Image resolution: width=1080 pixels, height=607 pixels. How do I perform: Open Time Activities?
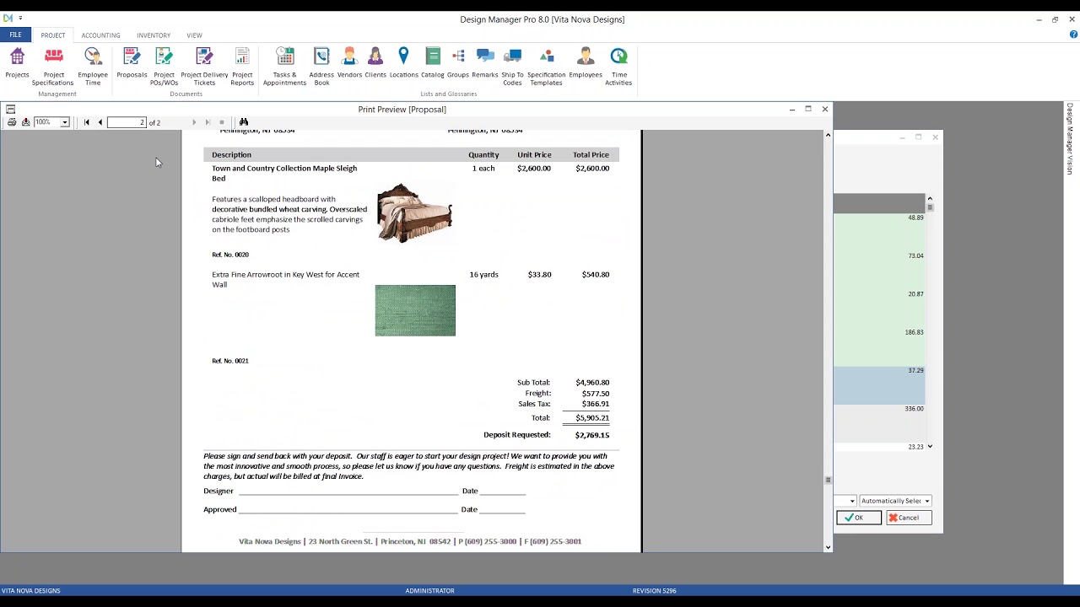pos(618,67)
